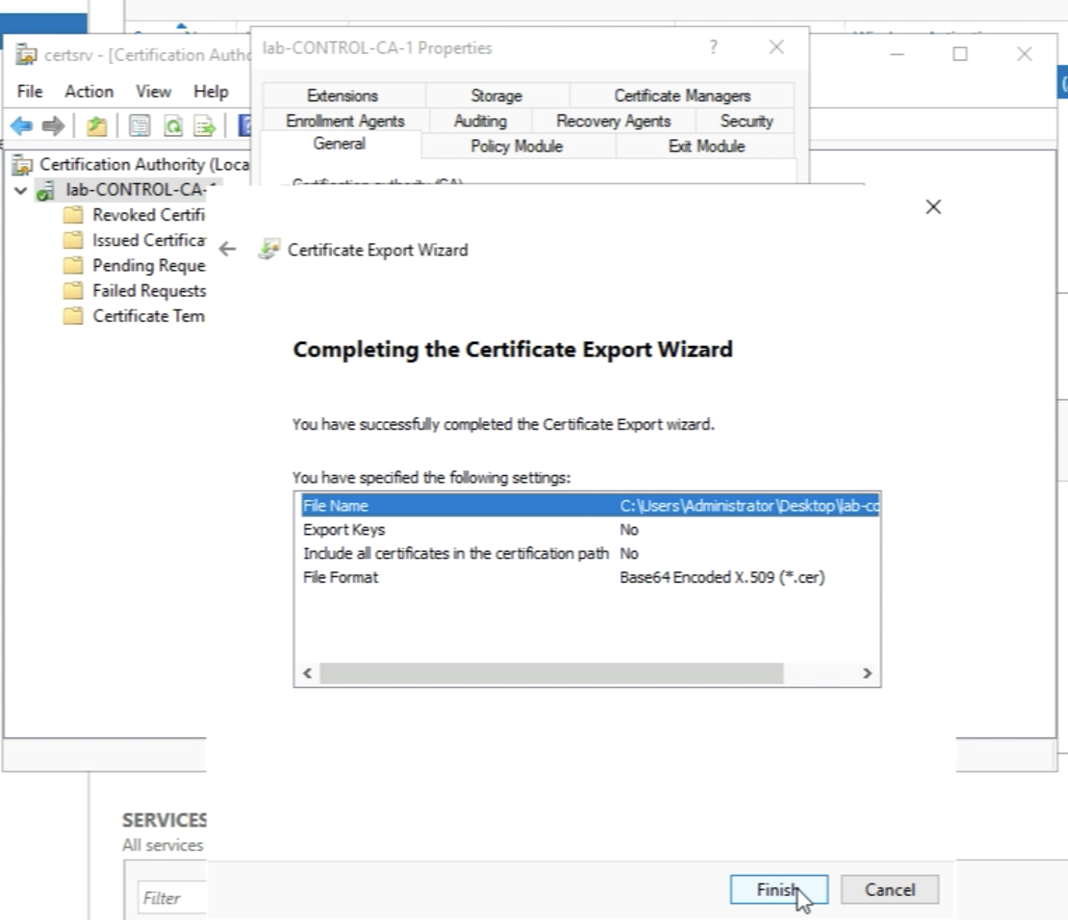This screenshot has height=920, width=1068.
Task: Click the blue Back arrow in certsrv toolbar
Action: coord(22,126)
